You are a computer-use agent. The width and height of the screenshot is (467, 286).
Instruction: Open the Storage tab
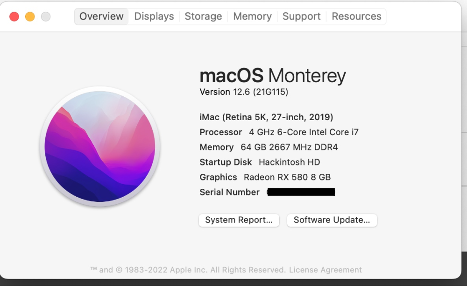(x=204, y=16)
